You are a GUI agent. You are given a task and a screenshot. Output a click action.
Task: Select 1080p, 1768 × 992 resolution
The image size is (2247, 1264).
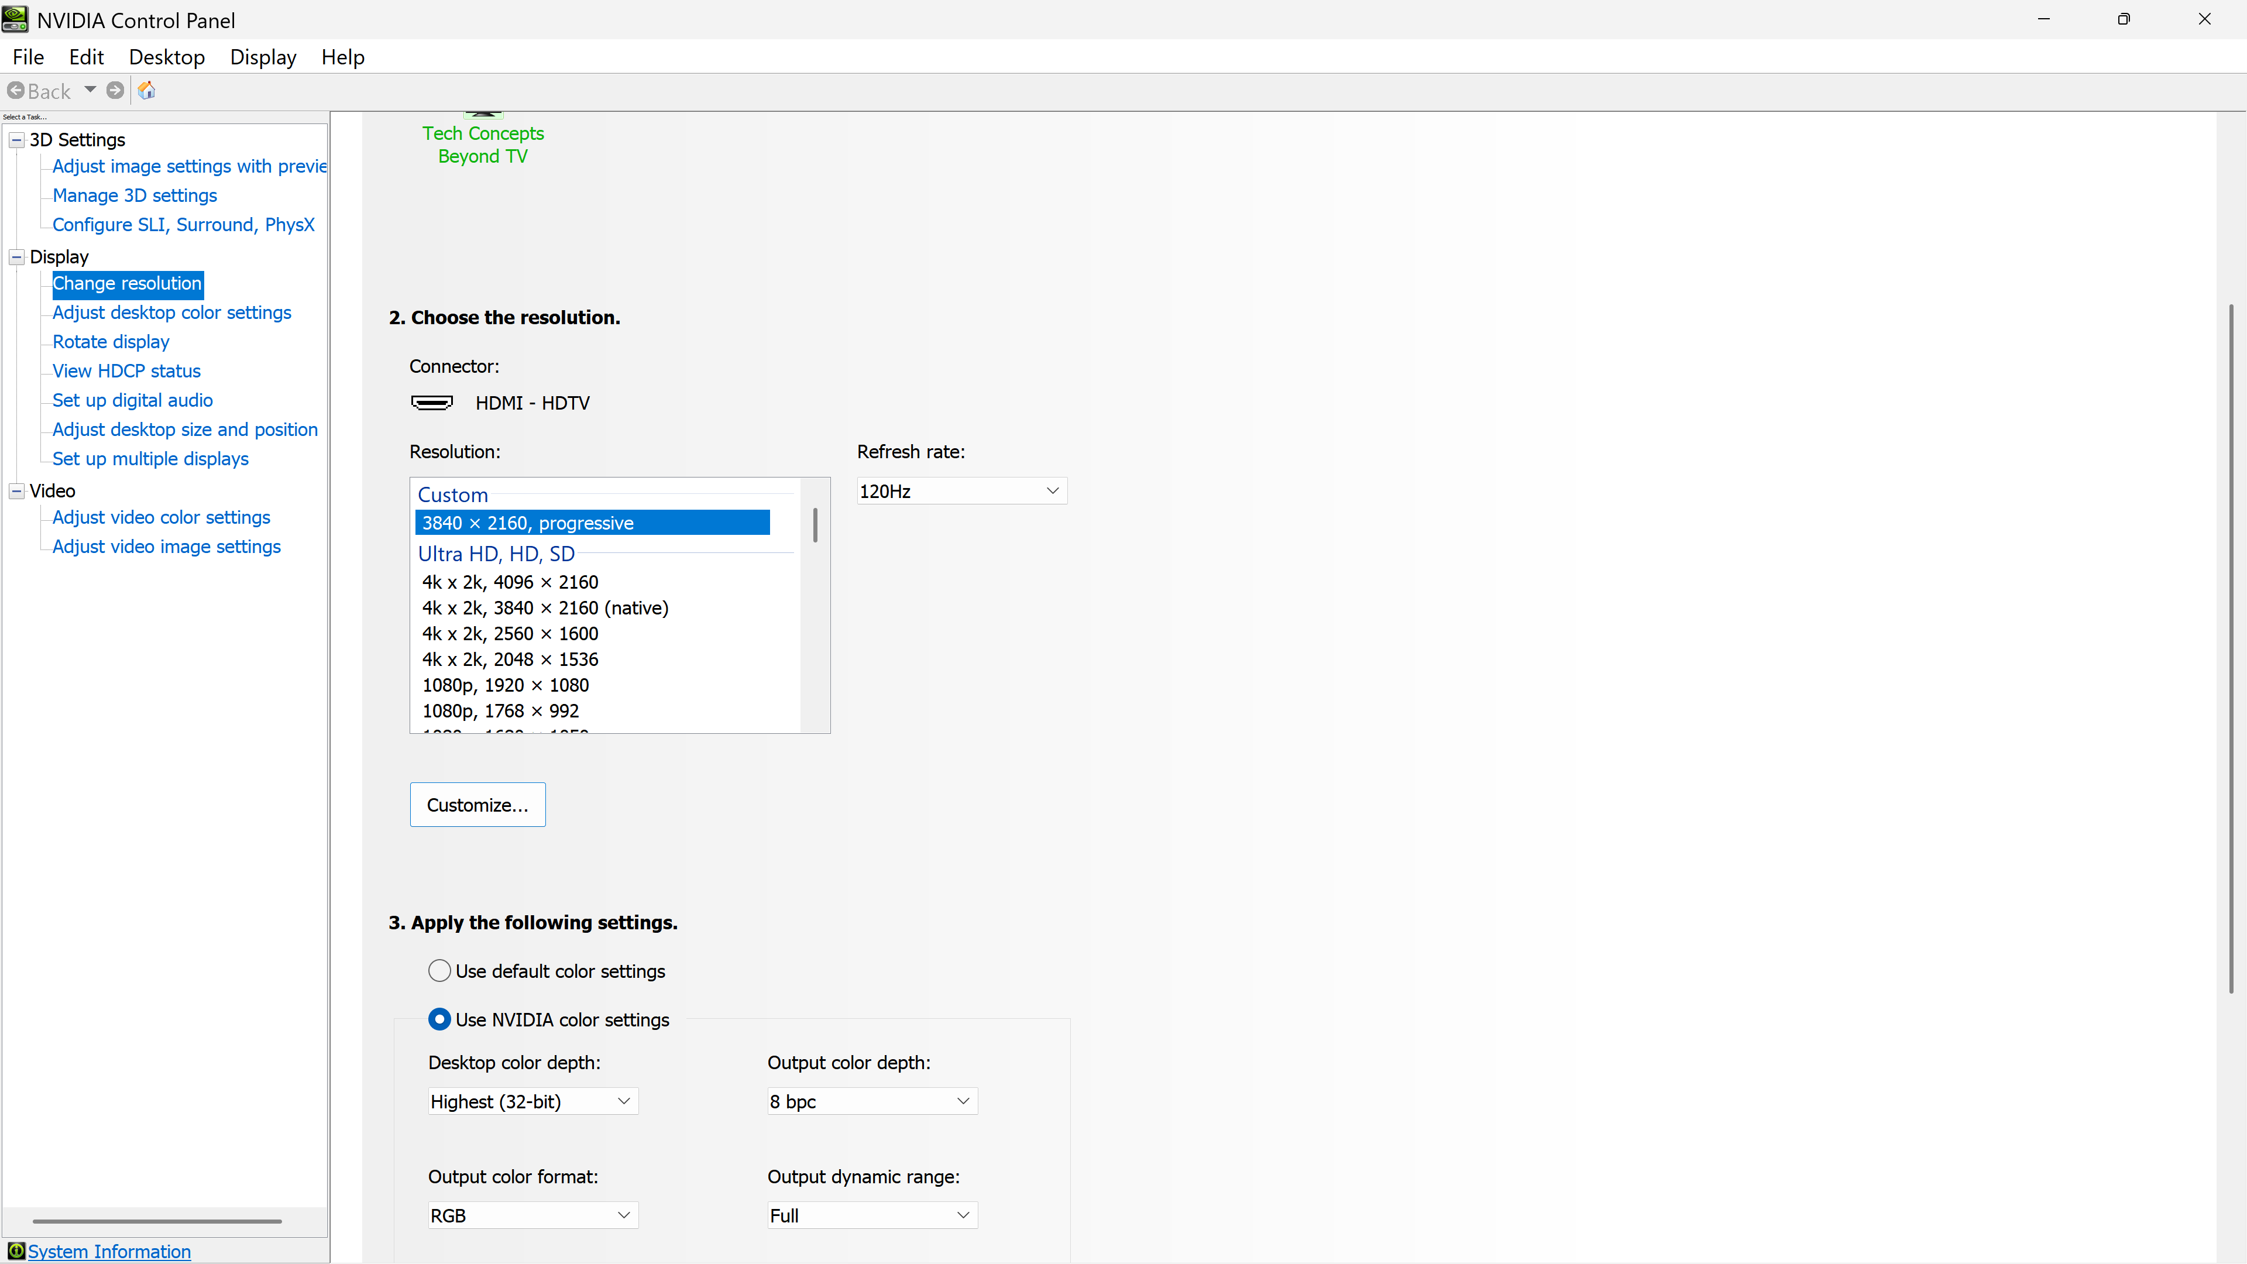[x=501, y=711]
